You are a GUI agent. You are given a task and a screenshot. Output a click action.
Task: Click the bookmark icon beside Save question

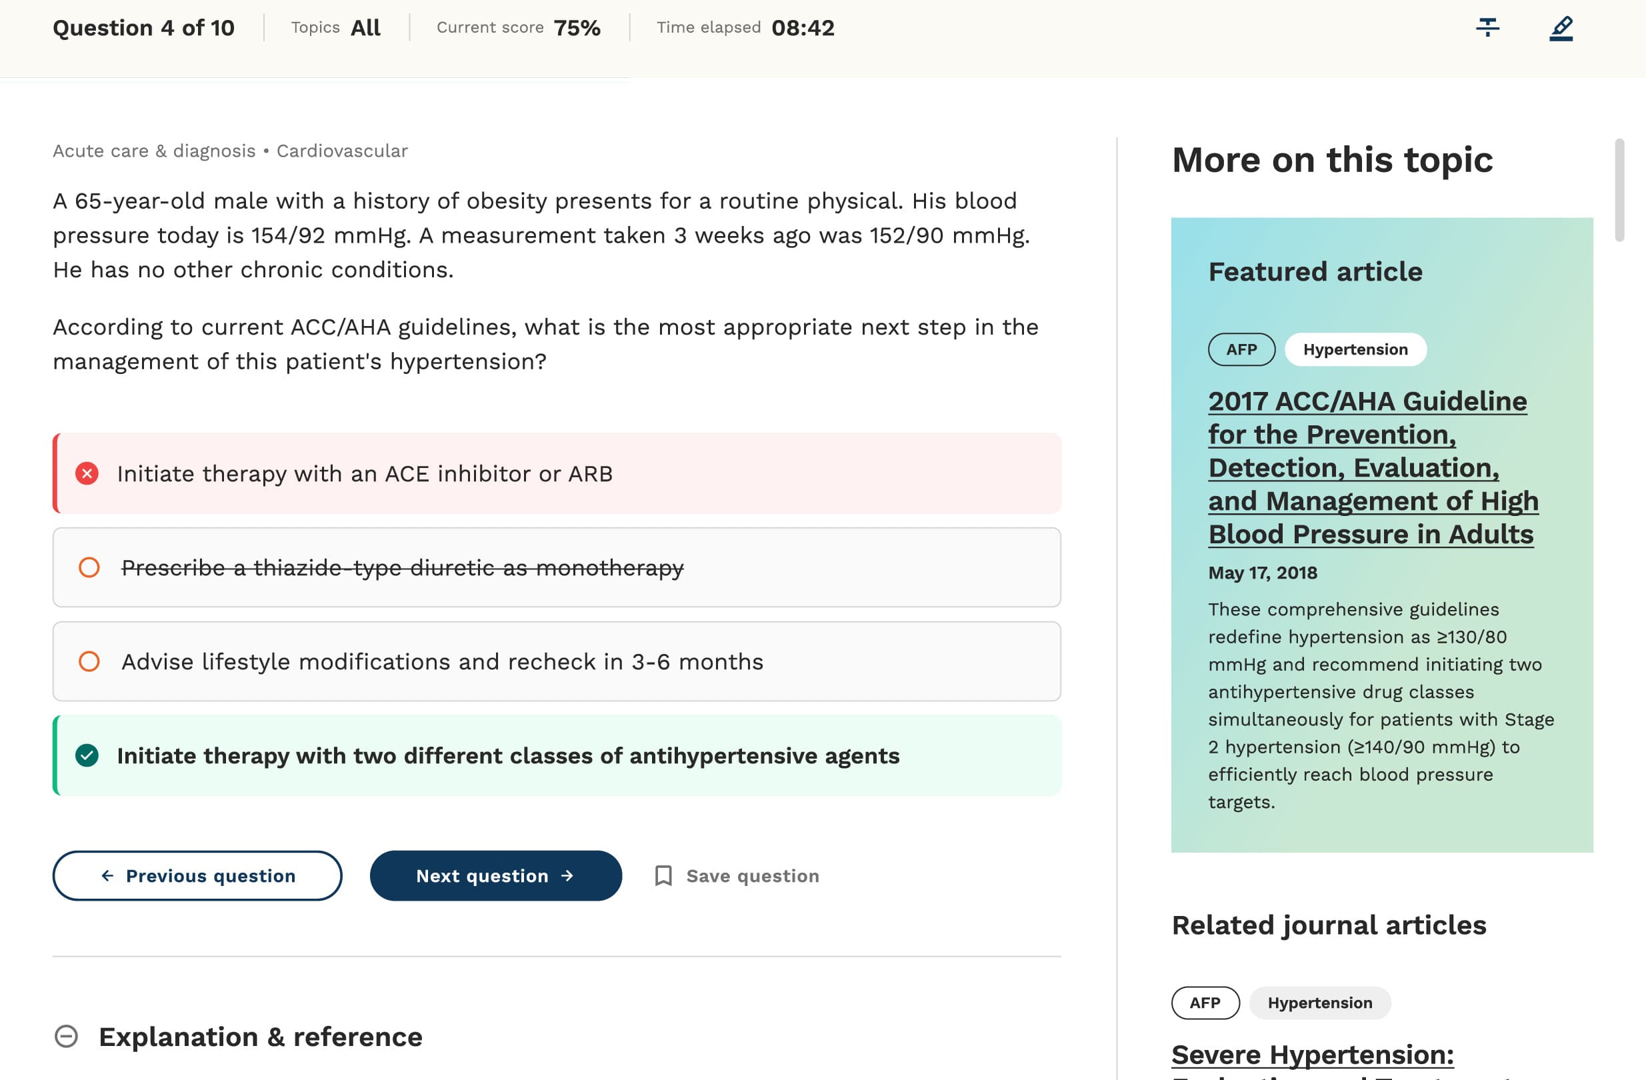[663, 875]
